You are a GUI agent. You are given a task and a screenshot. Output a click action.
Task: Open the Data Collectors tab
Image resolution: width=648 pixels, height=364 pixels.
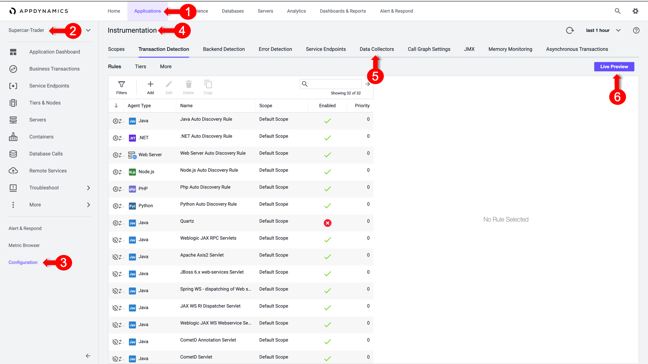point(377,49)
